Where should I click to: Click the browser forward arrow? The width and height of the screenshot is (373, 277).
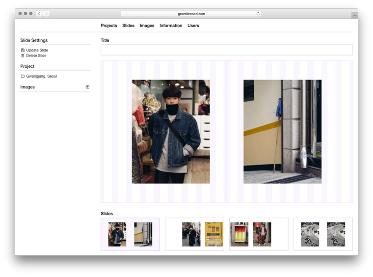tap(46, 14)
